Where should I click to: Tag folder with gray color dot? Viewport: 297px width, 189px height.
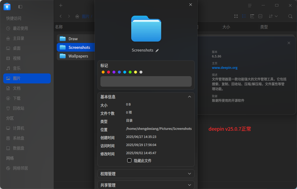[x=141, y=72]
